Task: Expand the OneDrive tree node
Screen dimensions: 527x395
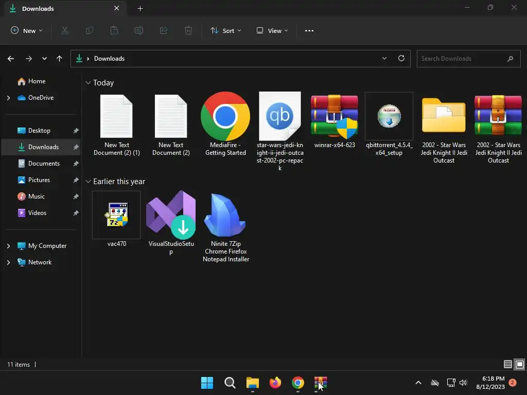Action: [x=8, y=98]
